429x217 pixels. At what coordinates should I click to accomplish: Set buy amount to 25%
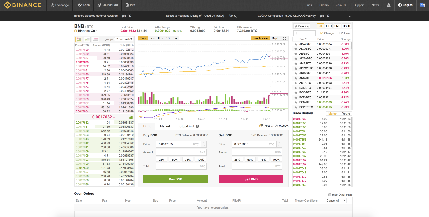coord(162,160)
